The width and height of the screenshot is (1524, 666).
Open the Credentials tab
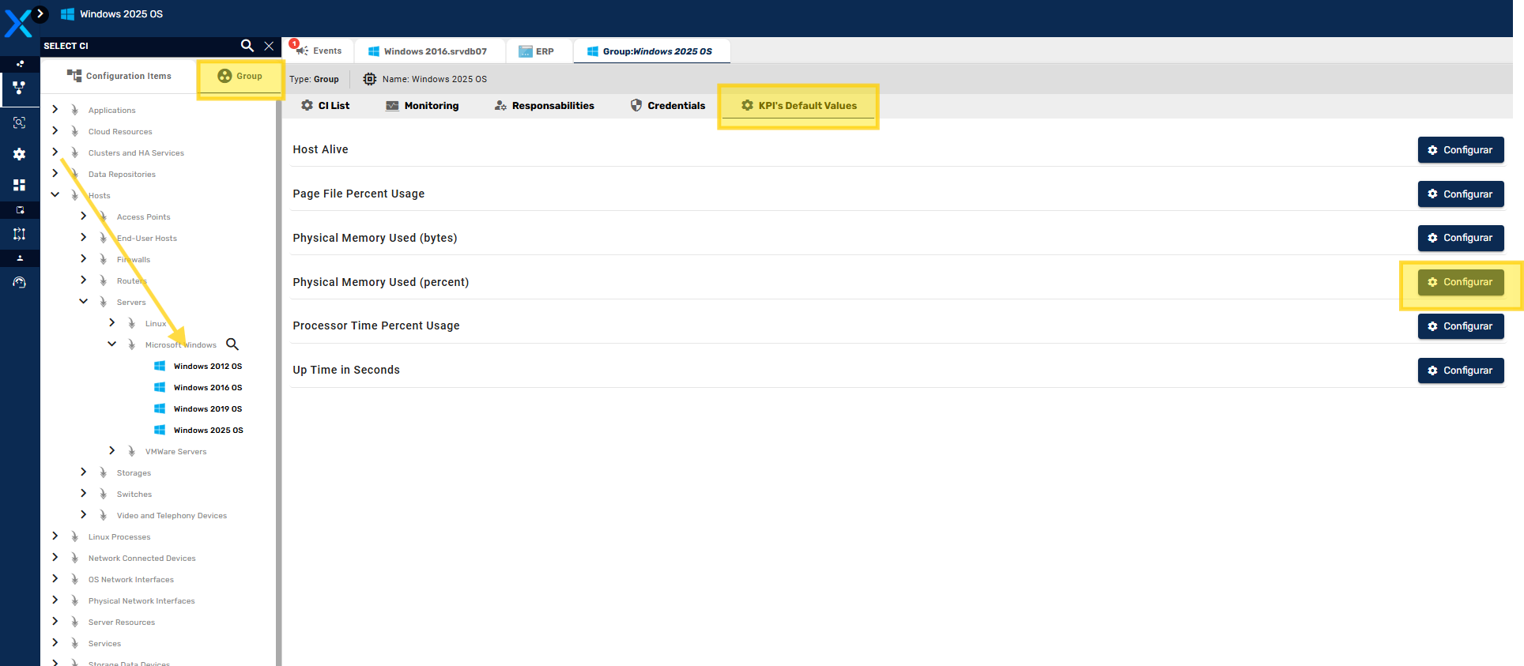(668, 106)
